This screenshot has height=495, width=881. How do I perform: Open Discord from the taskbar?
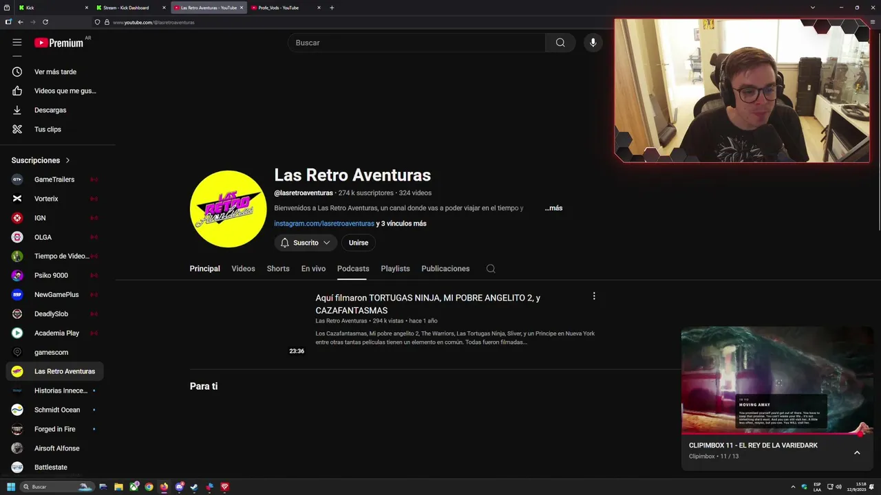coord(179,487)
